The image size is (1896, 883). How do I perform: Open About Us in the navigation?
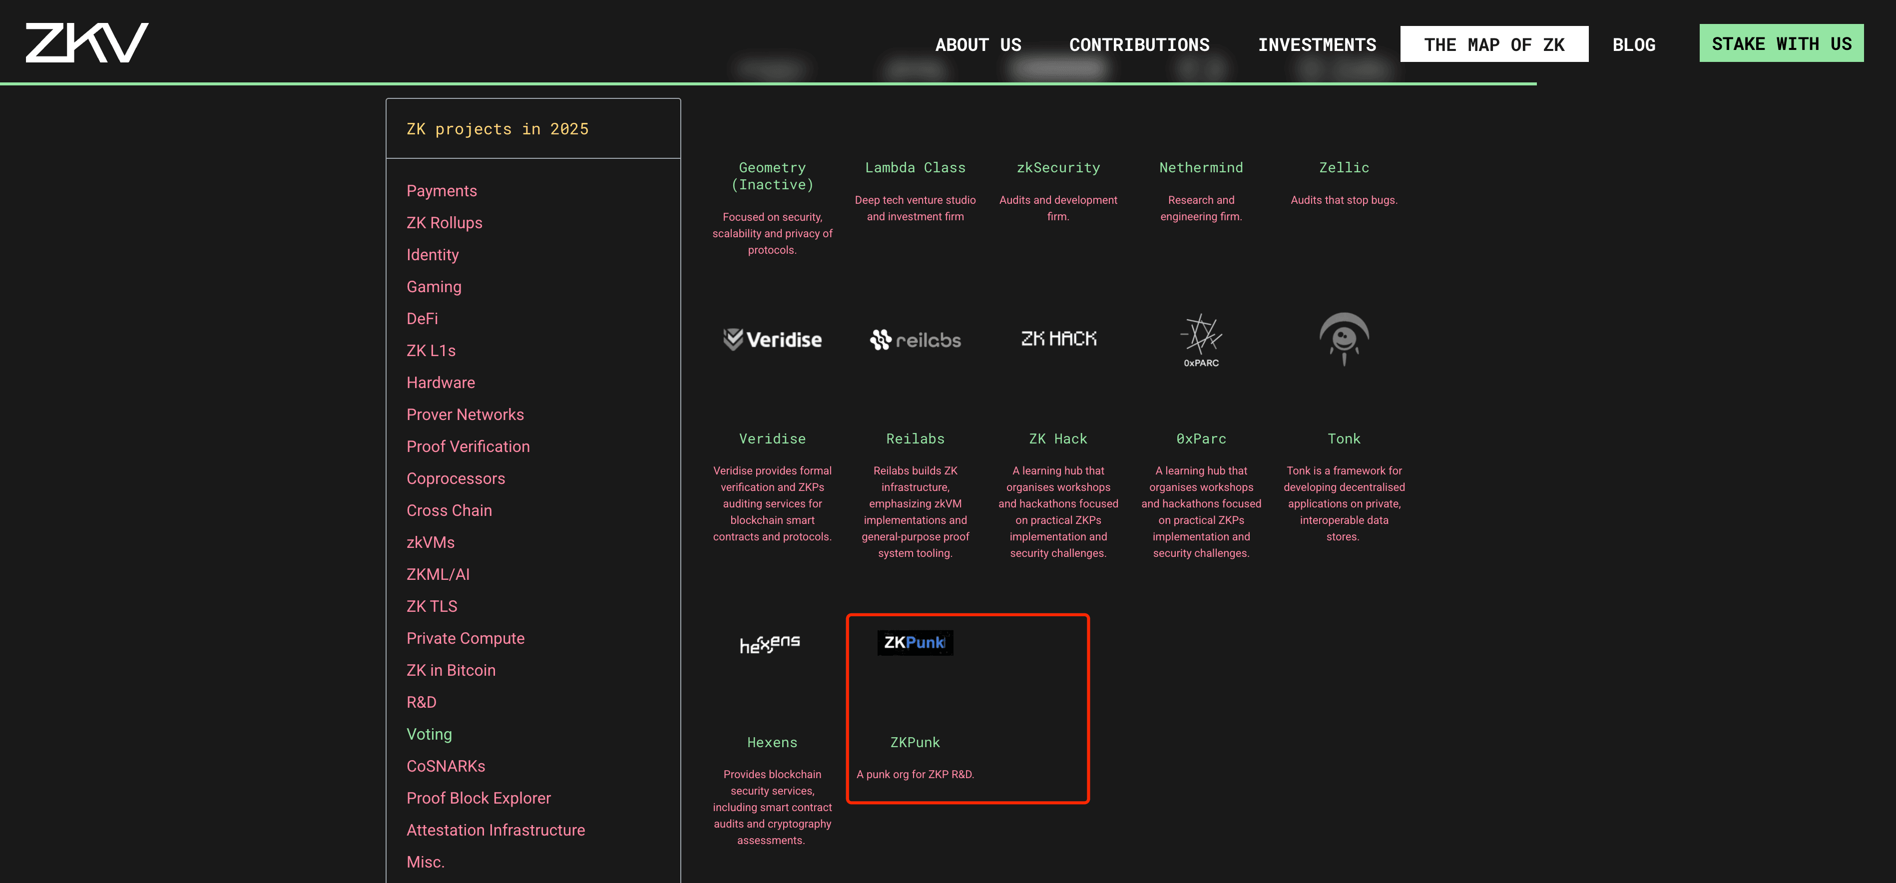(978, 45)
